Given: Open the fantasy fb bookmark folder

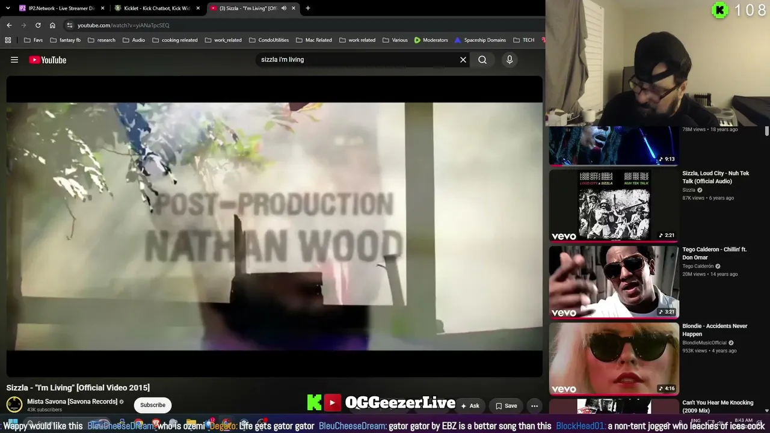Looking at the screenshot, I should point(65,40).
